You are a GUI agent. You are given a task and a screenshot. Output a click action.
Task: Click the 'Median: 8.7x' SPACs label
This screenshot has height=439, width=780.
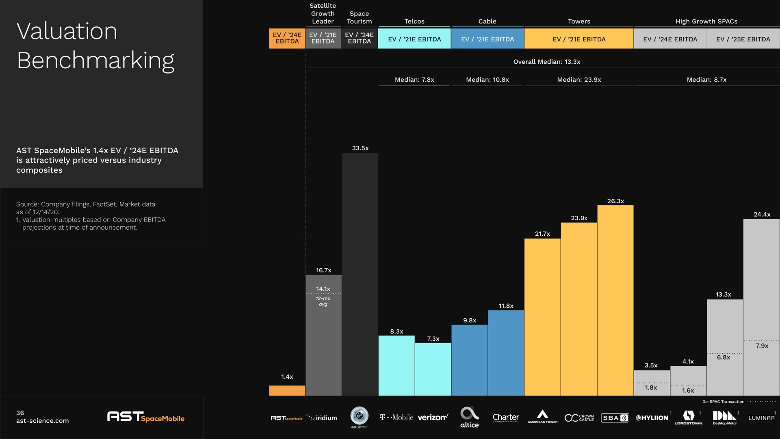pyautogui.click(x=706, y=80)
